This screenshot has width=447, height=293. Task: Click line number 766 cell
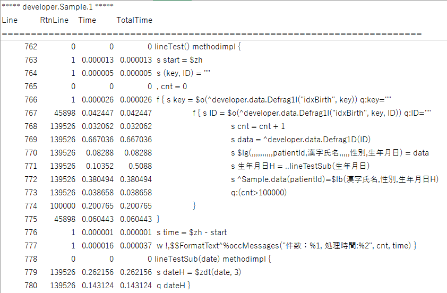[x=31, y=99]
